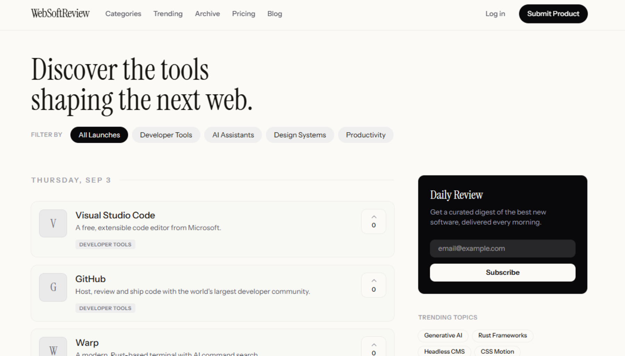Select the Generative AI topic
The image size is (625, 356).
(x=443, y=336)
